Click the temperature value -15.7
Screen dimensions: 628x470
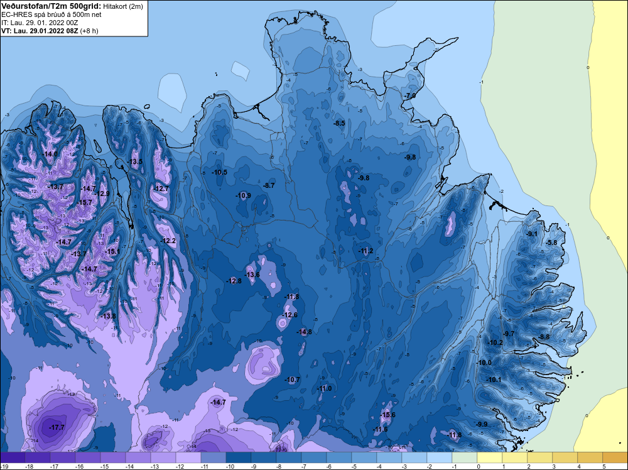(84, 202)
